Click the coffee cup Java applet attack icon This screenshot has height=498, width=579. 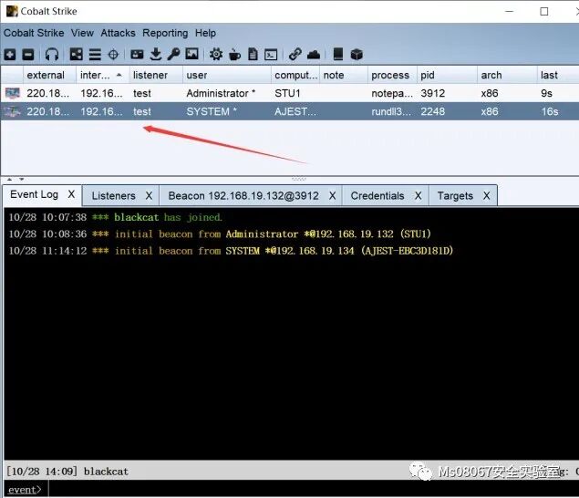coord(234,55)
